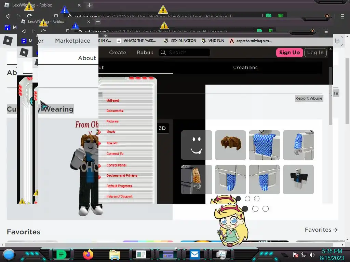
Task: Click the brown hair item thumbnail
Action: [x=230, y=145]
